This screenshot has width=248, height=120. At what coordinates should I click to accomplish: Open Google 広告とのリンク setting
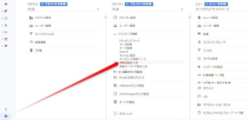tap(131, 78)
